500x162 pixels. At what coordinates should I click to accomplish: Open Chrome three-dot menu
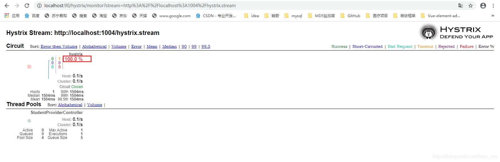493,6
